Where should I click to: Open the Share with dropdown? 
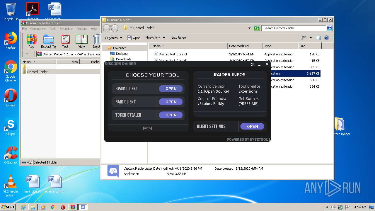point(155,38)
